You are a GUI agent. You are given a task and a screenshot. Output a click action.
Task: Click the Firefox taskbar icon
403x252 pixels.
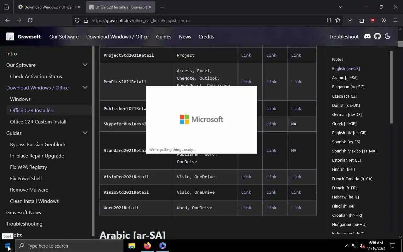tap(147, 246)
